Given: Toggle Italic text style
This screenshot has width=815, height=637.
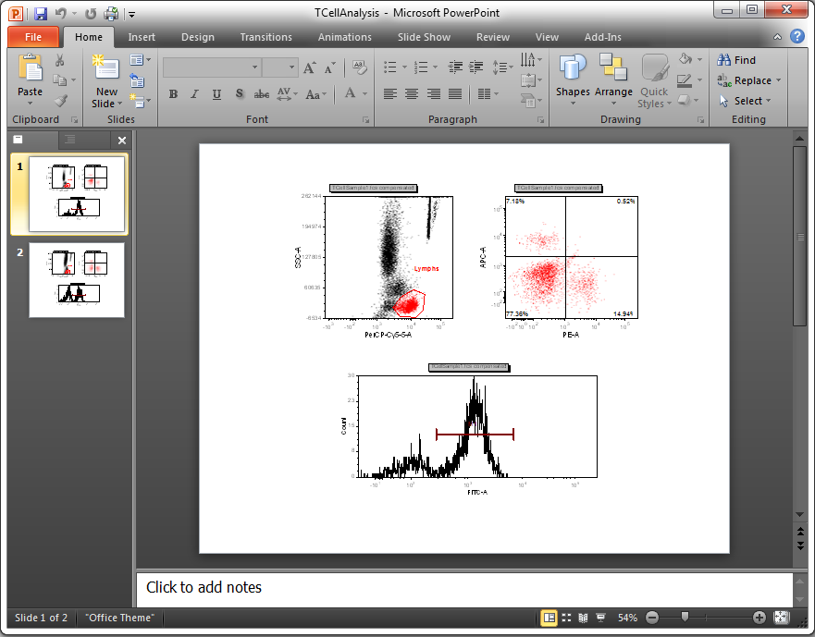Looking at the screenshot, I should tap(194, 94).
